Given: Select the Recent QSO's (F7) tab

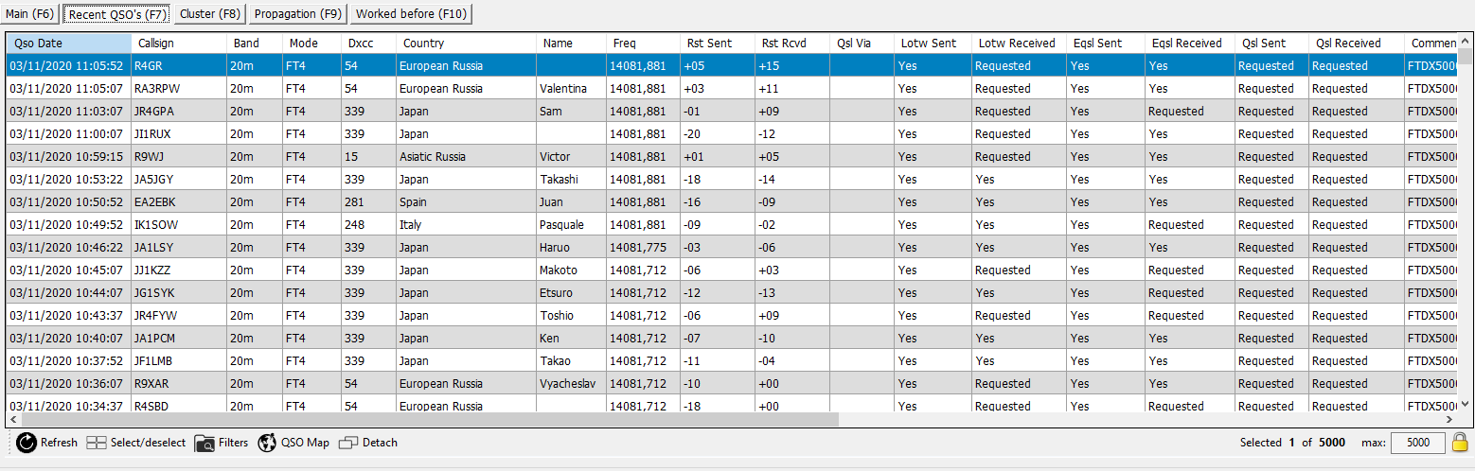Looking at the screenshot, I should (x=117, y=13).
